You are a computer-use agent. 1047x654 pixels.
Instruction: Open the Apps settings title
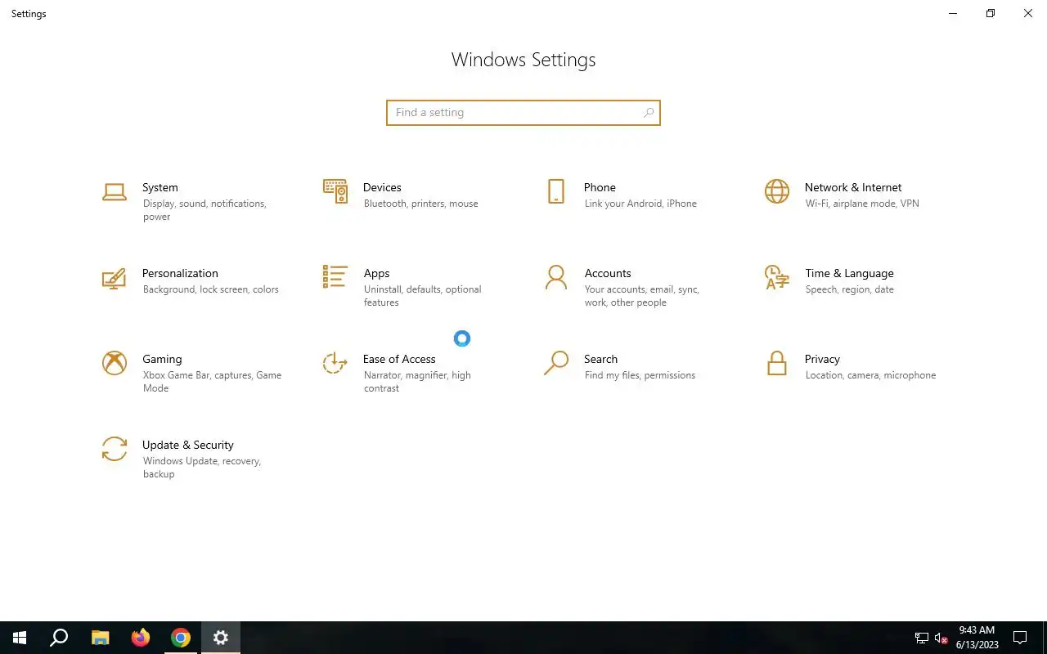pyautogui.click(x=376, y=273)
